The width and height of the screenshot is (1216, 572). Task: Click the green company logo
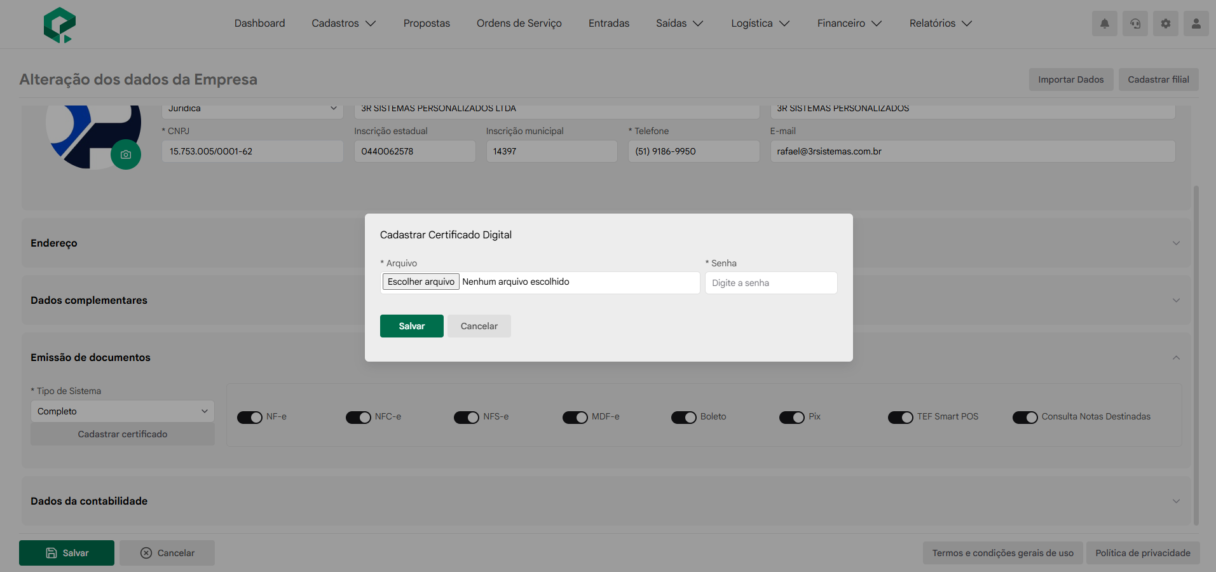point(60,24)
